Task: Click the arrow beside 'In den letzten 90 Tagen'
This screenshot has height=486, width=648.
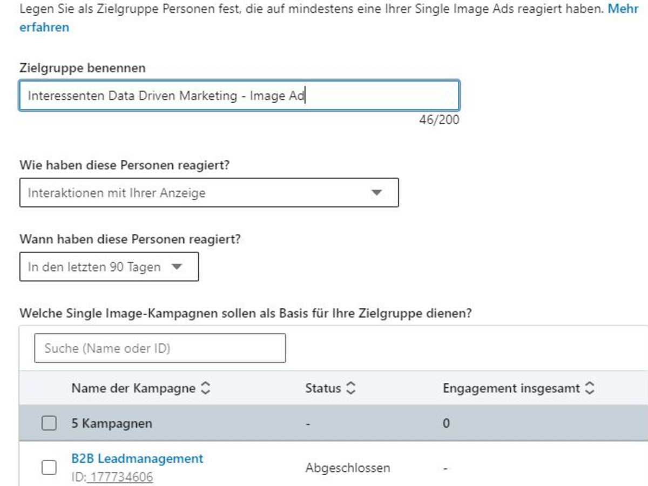Action: pyautogui.click(x=177, y=267)
